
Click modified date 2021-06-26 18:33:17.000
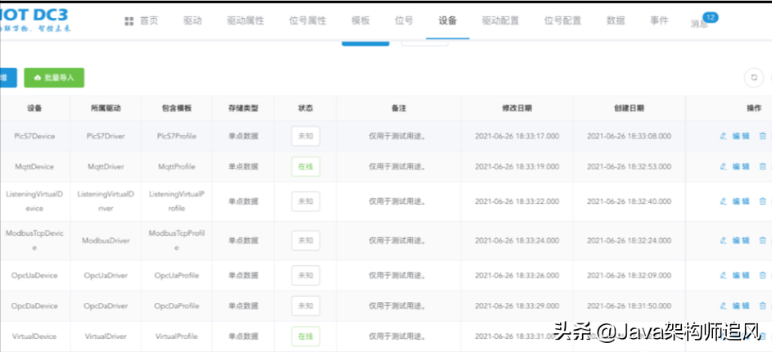coord(517,136)
